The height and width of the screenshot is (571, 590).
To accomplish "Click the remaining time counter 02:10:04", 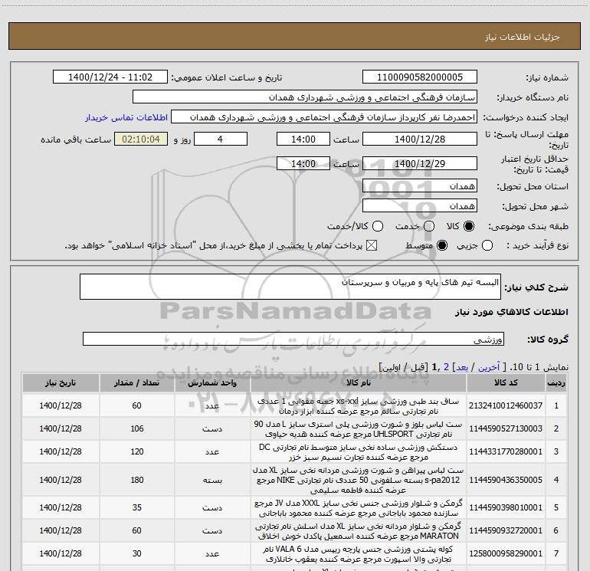I will point(141,139).
